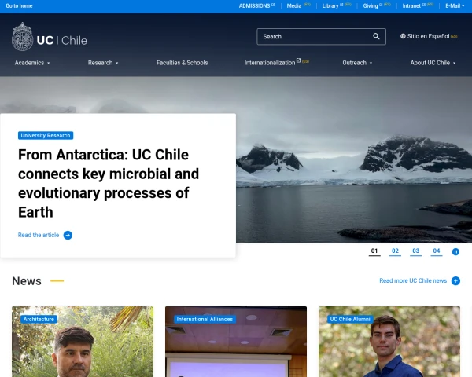Image resolution: width=472 pixels, height=377 pixels.
Task: Expand the Academics menu
Action: tap(32, 63)
